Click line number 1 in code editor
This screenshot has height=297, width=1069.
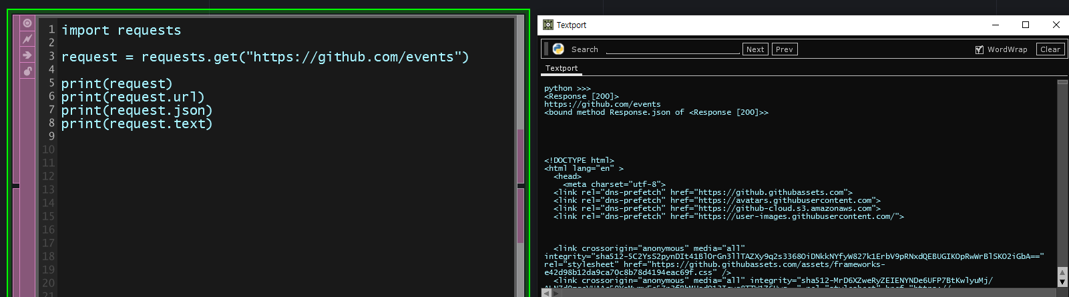tap(51, 29)
